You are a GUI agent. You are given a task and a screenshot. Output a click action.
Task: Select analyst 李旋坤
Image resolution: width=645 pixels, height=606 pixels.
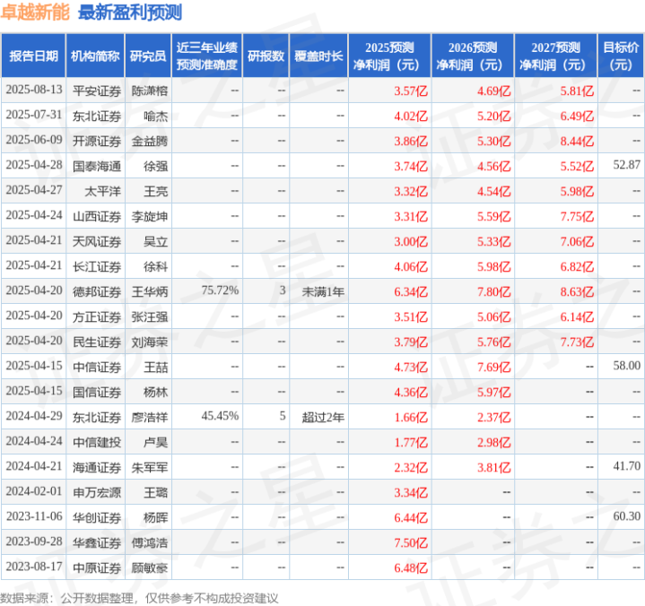(150, 216)
